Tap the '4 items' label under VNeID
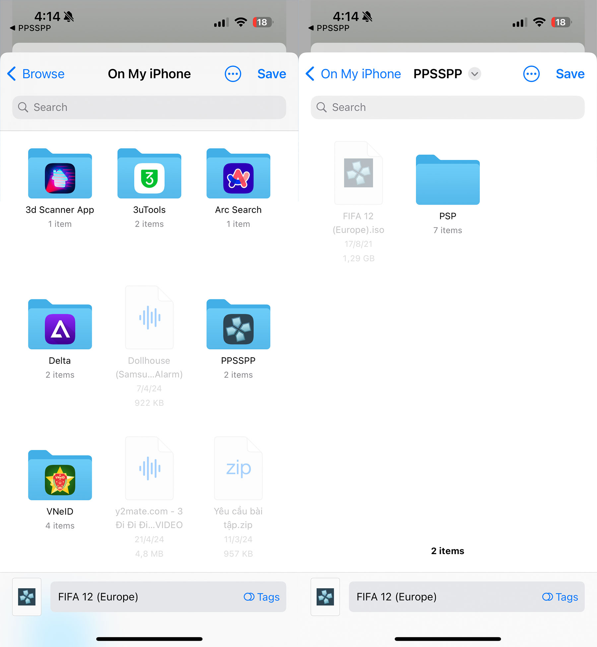This screenshot has height=647, width=597. click(x=60, y=526)
